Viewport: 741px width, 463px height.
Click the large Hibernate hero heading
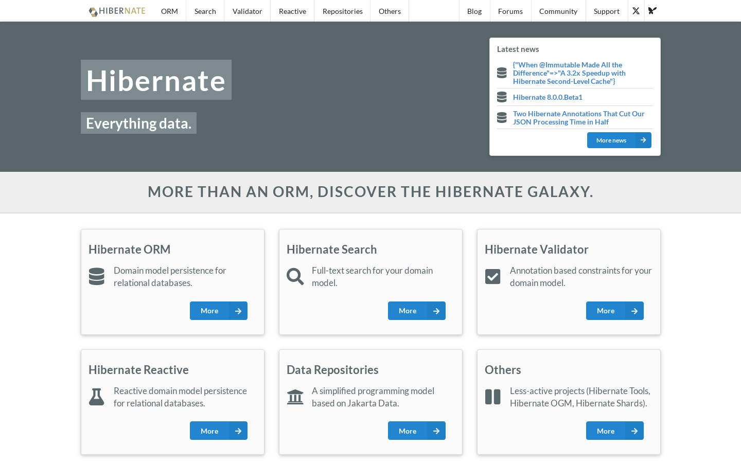pos(156,80)
